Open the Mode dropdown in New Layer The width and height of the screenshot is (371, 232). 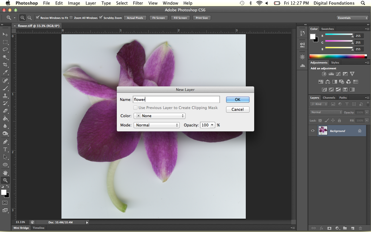tap(156, 125)
